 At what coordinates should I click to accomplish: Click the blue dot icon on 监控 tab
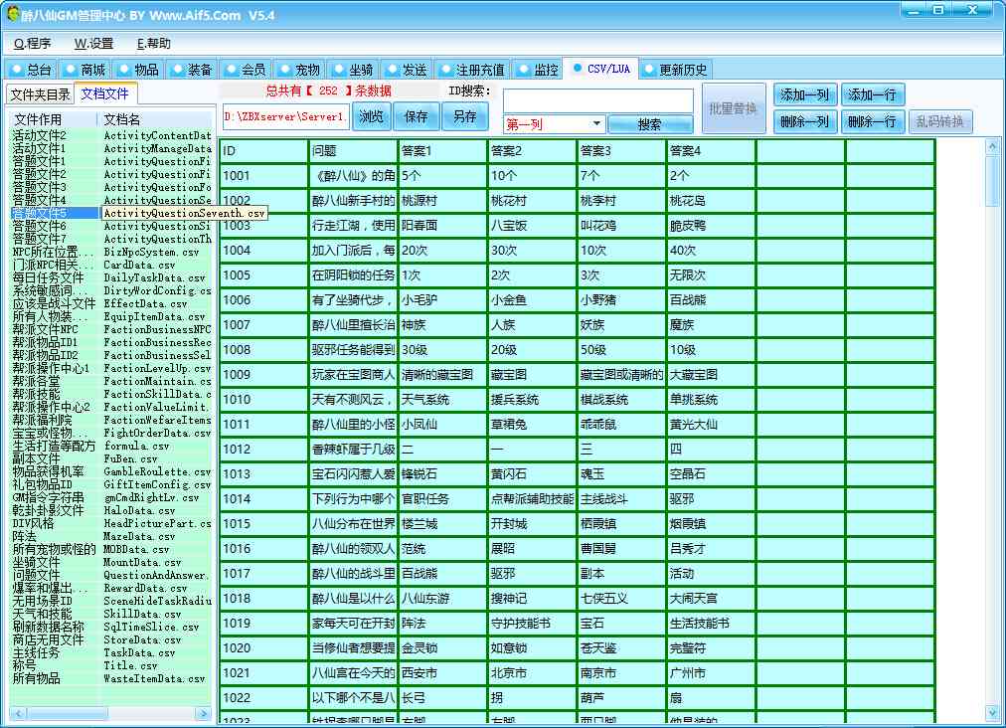pyautogui.click(x=524, y=70)
